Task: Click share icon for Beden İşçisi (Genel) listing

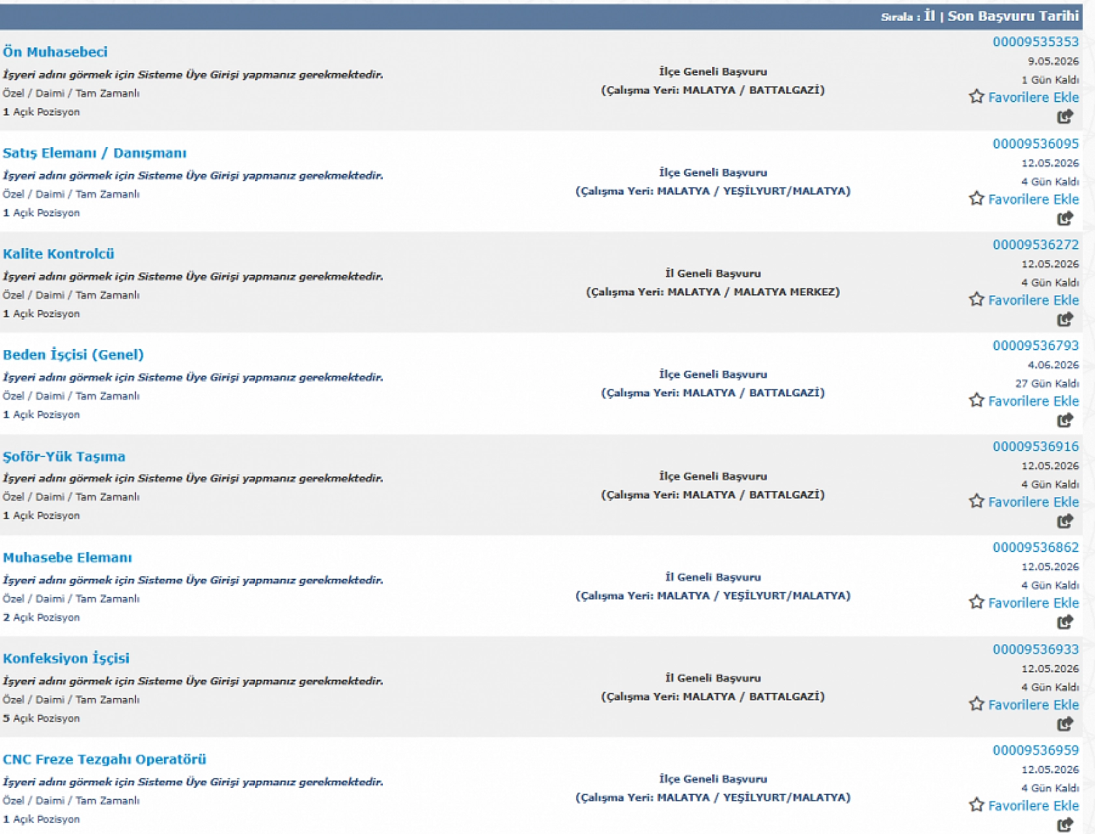Action: pyautogui.click(x=1065, y=420)
